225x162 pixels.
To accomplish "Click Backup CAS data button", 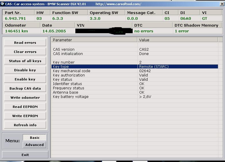I will (25, 88).
